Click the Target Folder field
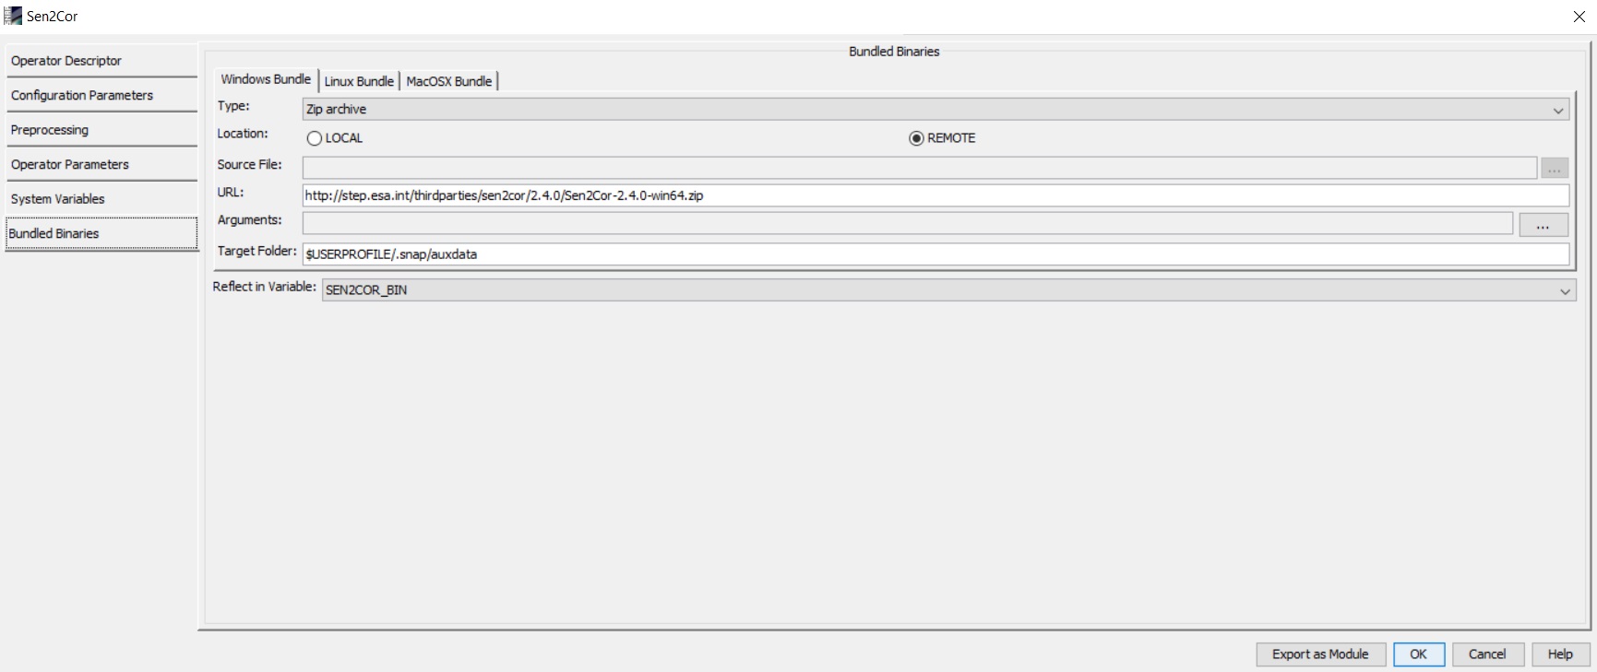This screenshot has width=1597, height=672. (x=936, y=254)
